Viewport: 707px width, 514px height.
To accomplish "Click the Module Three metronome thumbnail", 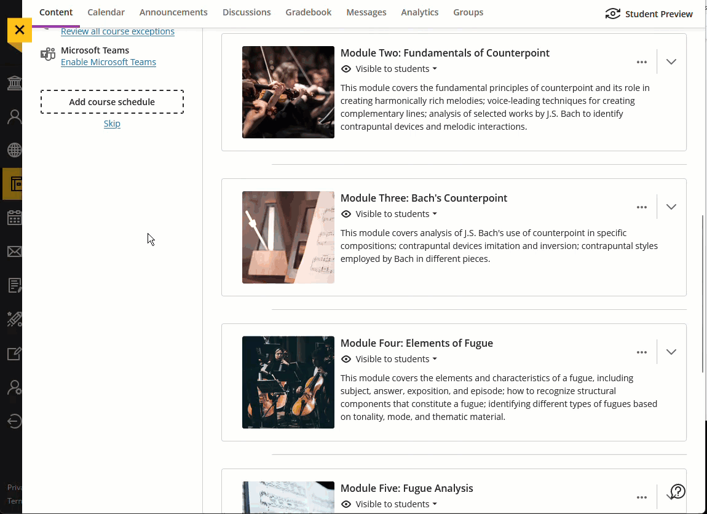I will (288, 237).
